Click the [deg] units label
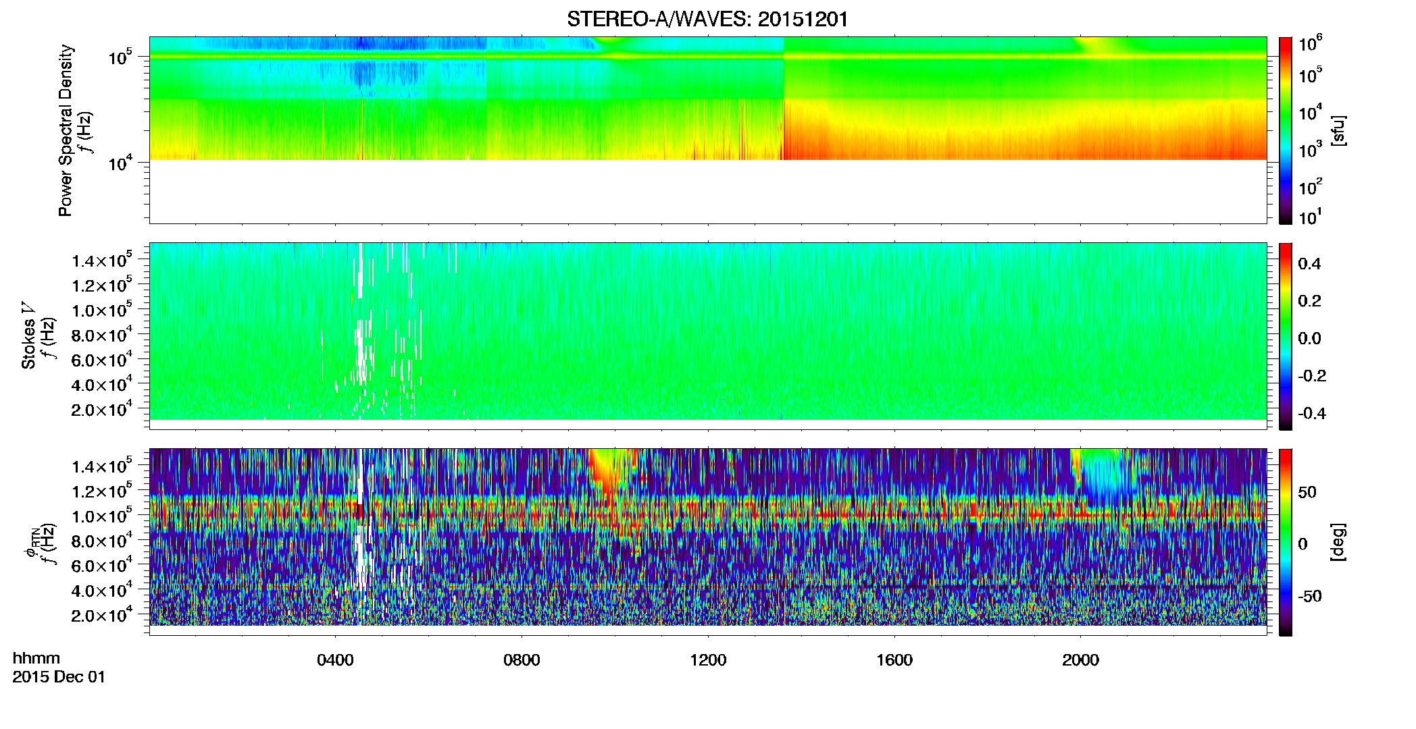 [1338, 542]
